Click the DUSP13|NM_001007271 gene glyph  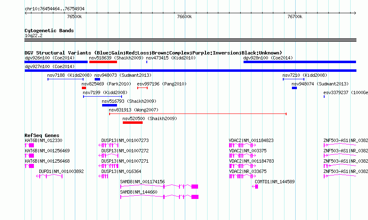pos(108,166)
